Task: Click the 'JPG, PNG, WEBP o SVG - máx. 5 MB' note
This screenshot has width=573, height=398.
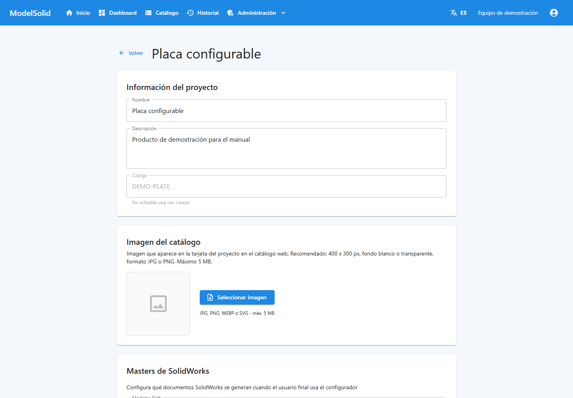Action: point(237,313)
